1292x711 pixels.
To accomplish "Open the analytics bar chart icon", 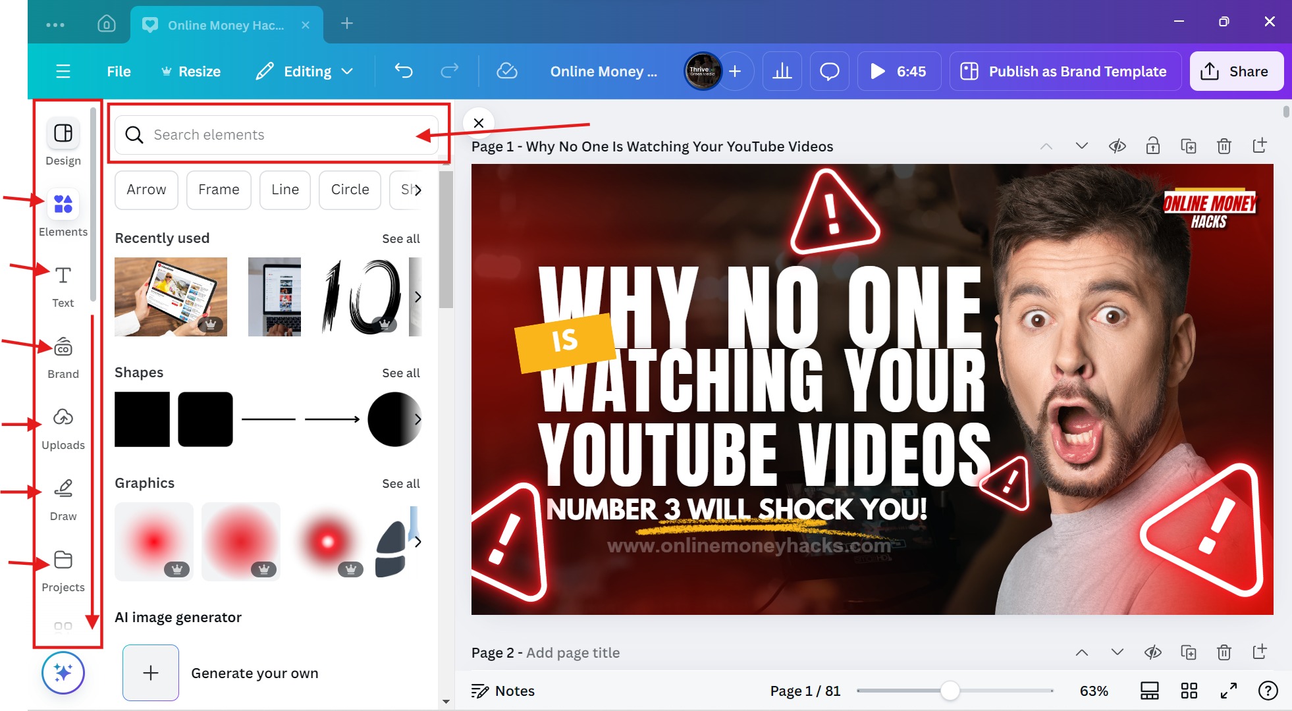I will tap(782, 71).
